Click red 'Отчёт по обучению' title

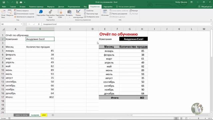[x=118, y=34]
